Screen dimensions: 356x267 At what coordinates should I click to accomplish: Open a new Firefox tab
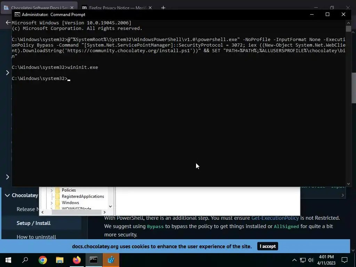coord(163,8)
